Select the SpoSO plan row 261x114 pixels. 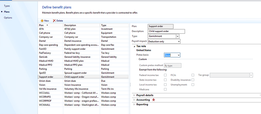click(83, 73)
